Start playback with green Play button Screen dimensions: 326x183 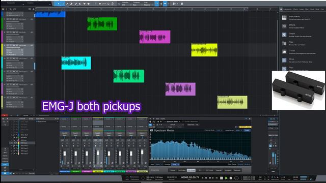pos(226,178)
